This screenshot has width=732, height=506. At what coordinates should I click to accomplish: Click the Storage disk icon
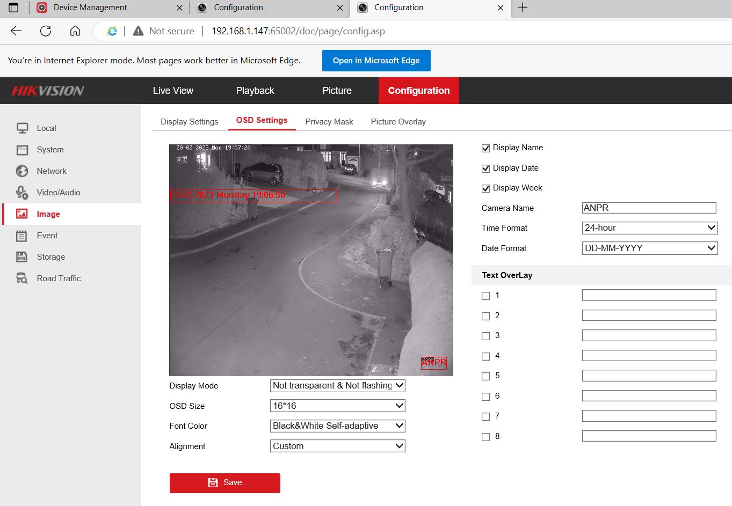pyautogui.click(x=22, y=257)
